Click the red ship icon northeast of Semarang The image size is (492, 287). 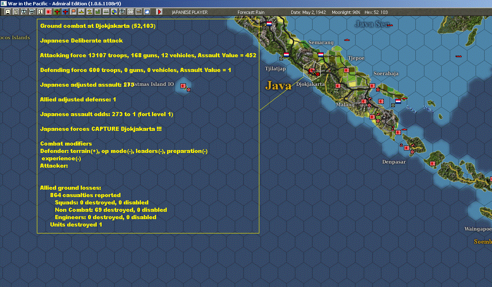[347, 40]
